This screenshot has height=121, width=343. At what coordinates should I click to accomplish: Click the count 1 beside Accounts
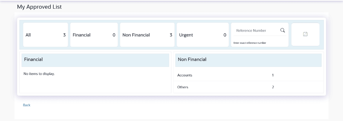pos(273,75)
